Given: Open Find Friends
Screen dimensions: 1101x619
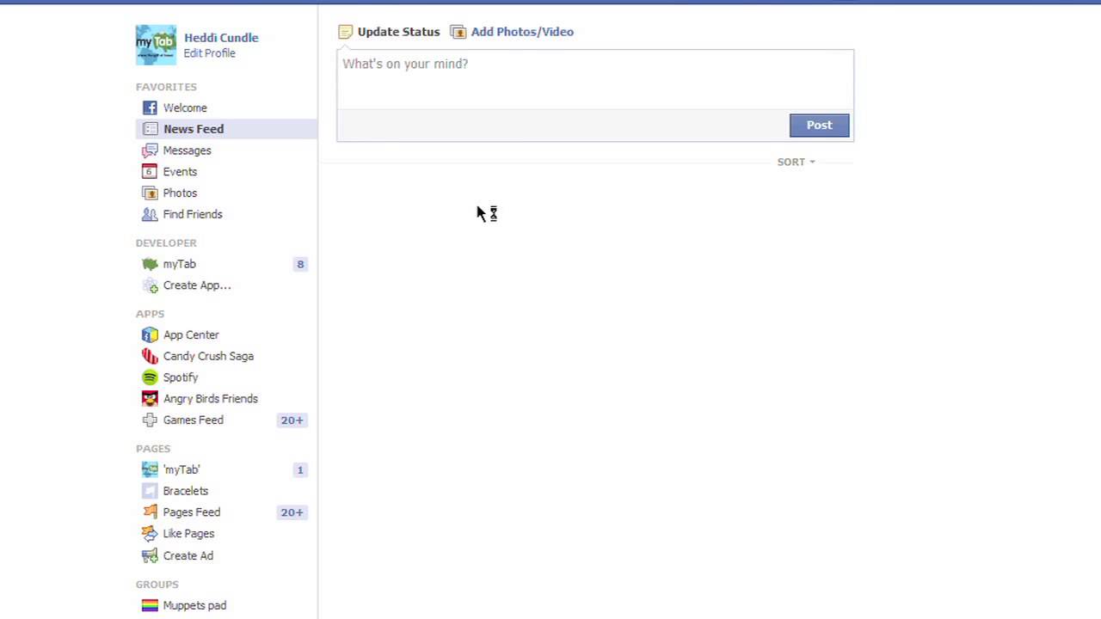Looking at the screenshot, I should pos(193,214).
